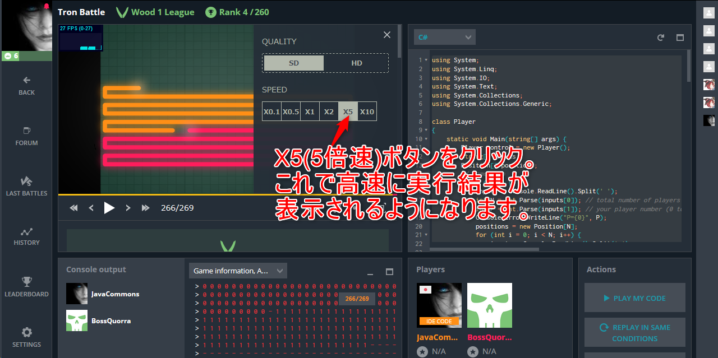
Task: Open the C# language dropdown
Action: pos(444,37)
